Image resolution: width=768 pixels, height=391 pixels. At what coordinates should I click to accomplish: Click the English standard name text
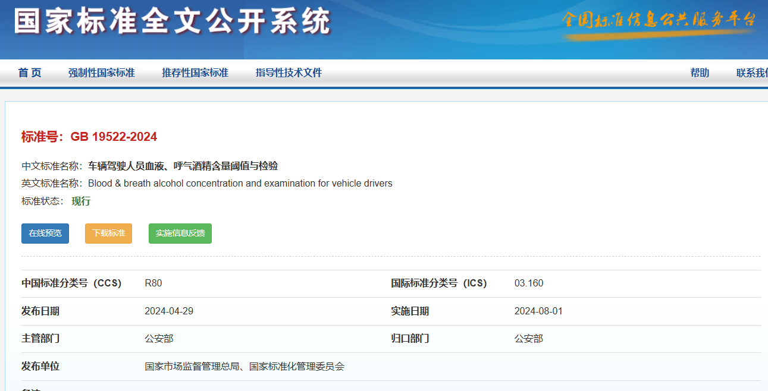(x=240, y=183)
